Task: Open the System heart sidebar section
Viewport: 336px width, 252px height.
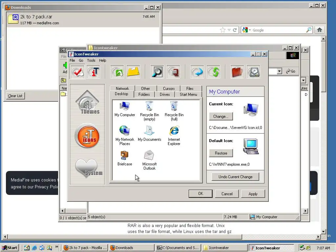Action: (x=89, y=168)
